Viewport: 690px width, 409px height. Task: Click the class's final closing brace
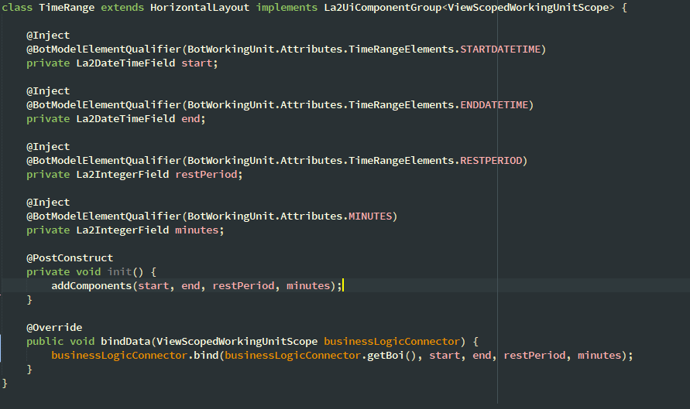tap(5, 383)
